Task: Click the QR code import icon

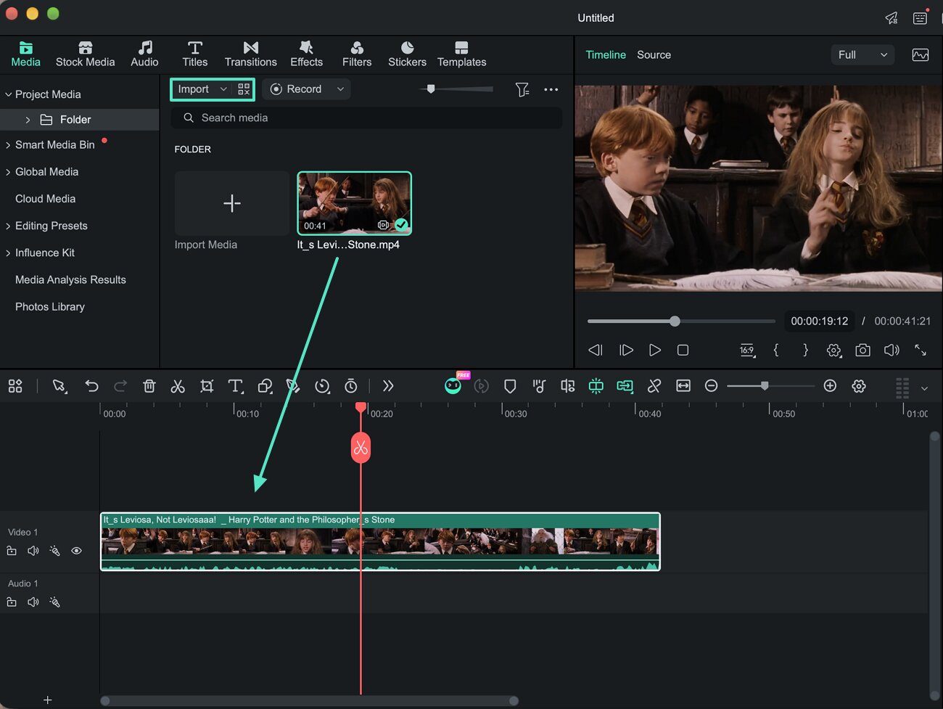Action: point(244,89)
